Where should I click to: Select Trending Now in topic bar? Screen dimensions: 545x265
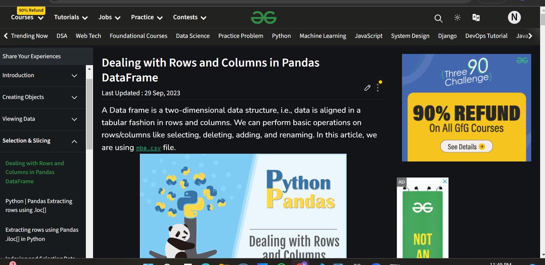(29, 36)
